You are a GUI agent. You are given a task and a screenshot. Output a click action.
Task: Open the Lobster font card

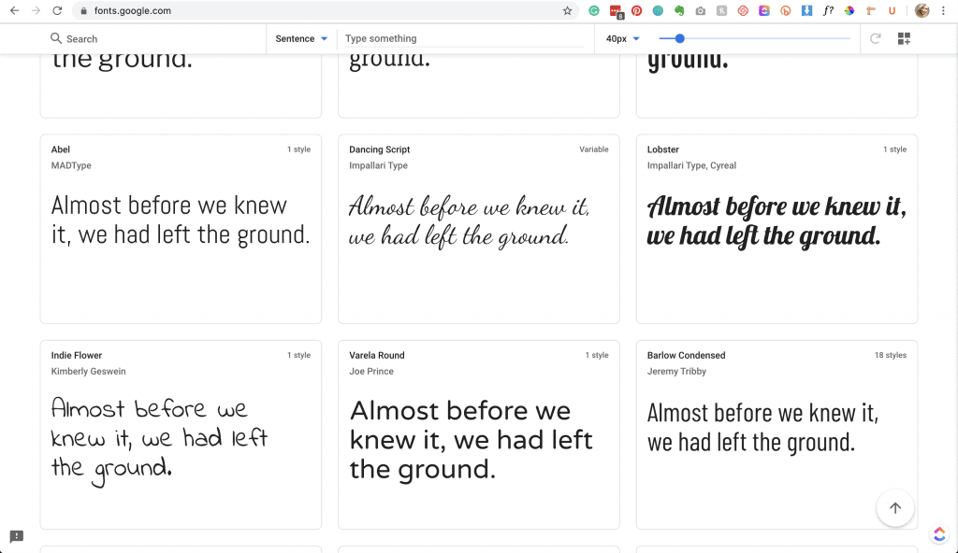[777, 229]
